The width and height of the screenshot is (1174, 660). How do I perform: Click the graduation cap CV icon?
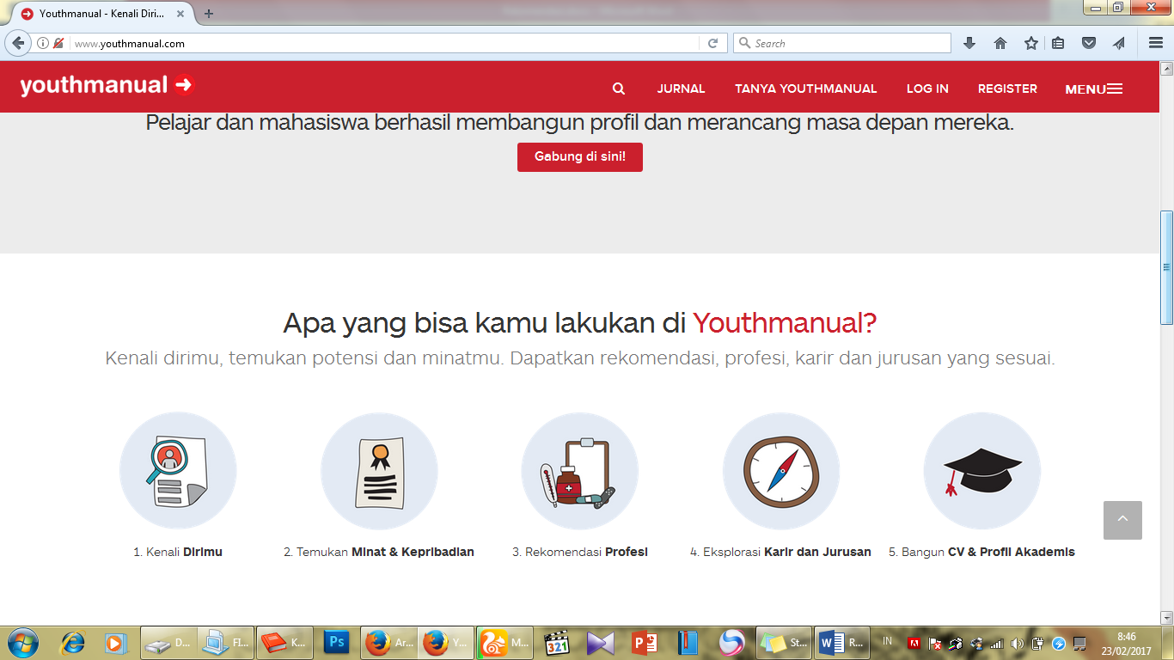pos(982,471)
